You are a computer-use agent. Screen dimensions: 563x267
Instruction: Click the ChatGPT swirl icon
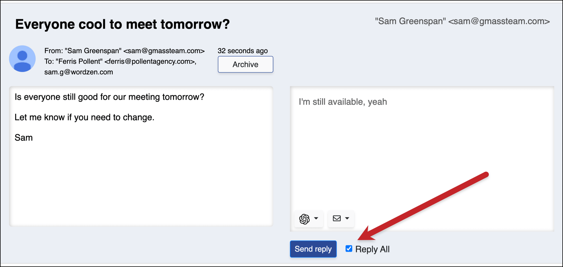click(x=304, y=219)
